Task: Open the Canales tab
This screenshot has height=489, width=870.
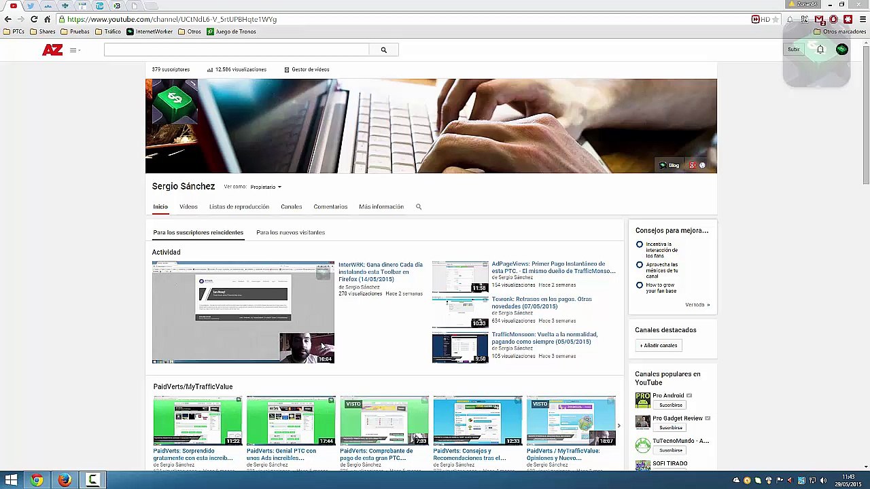Action: [292, 206]
